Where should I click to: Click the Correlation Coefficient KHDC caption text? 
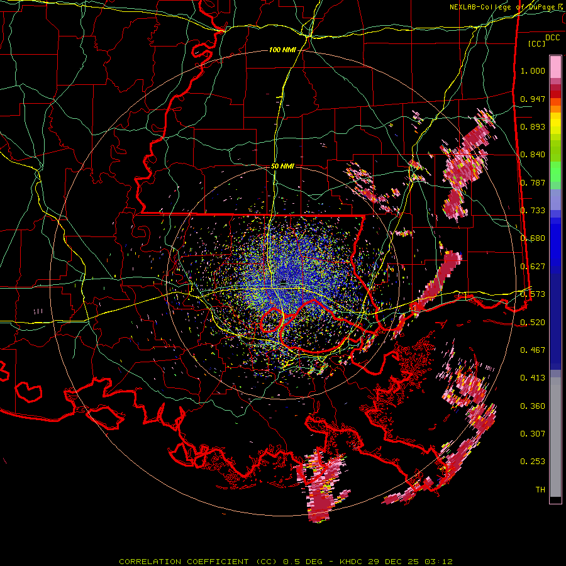pos(286,562)
